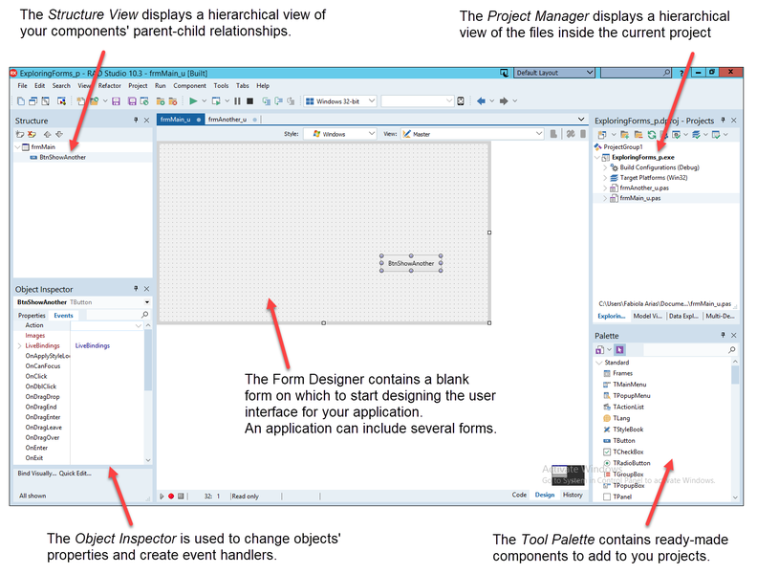
Task: Collapse the Standard palette category
Action: [x=599, y=363]
